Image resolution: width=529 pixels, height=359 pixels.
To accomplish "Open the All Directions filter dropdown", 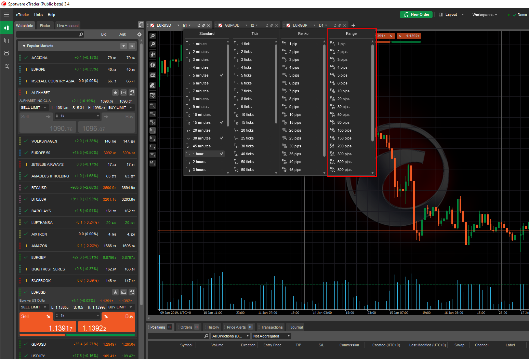I will 231,336.
